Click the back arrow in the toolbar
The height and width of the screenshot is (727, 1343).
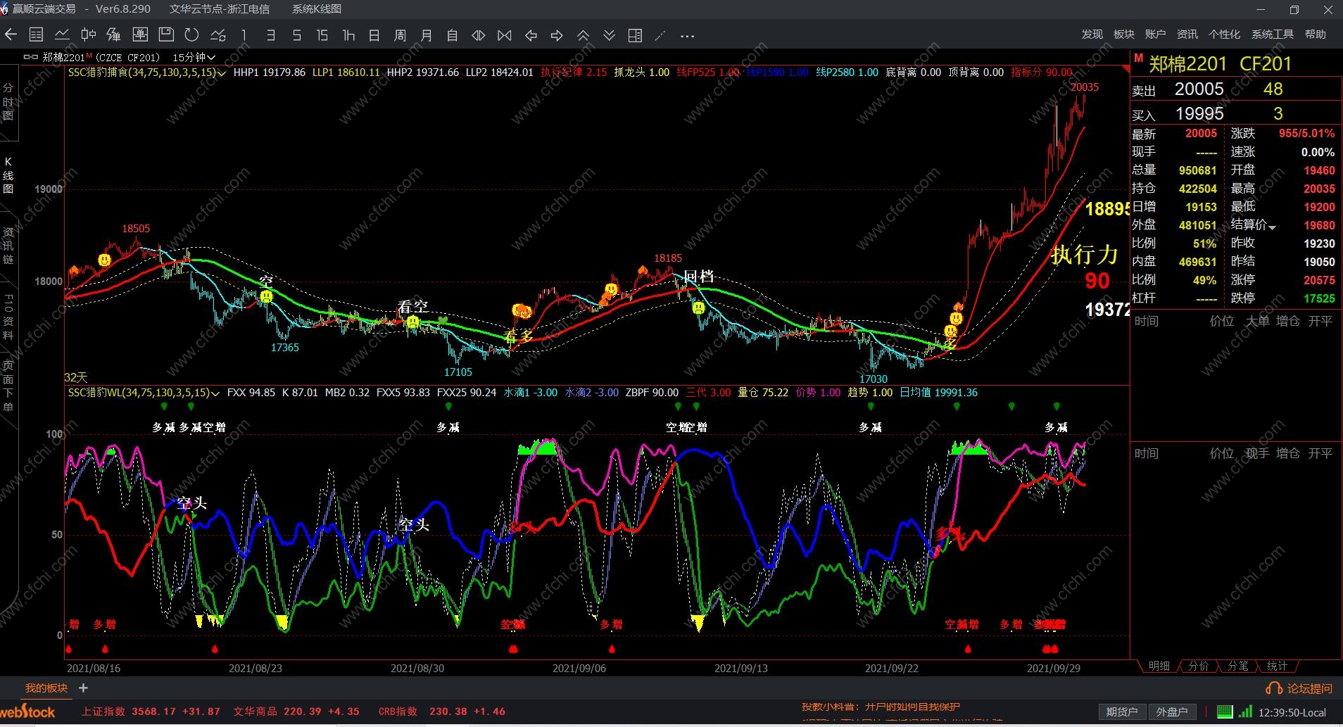11,35
